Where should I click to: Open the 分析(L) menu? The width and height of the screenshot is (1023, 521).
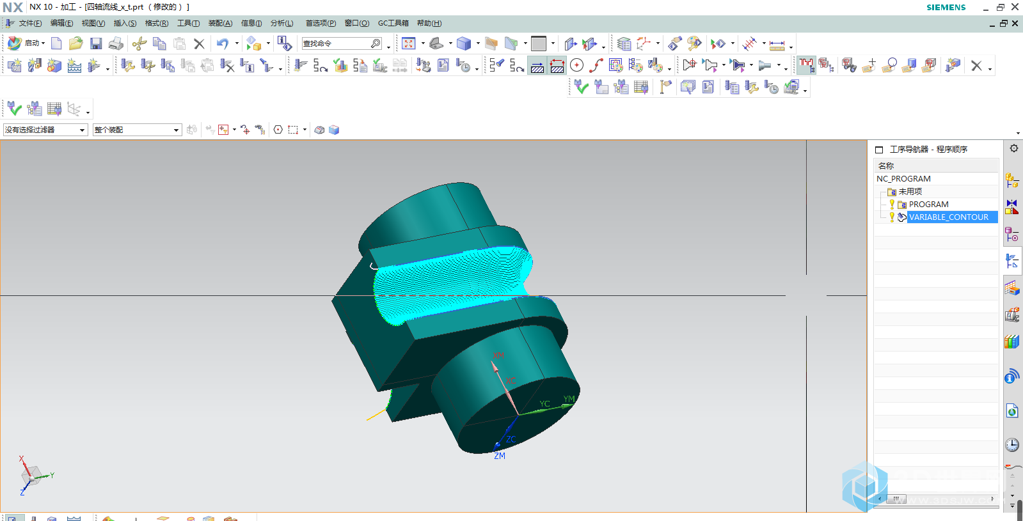pos(282,23)
